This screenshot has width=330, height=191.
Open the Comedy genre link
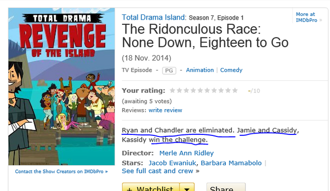232,70
